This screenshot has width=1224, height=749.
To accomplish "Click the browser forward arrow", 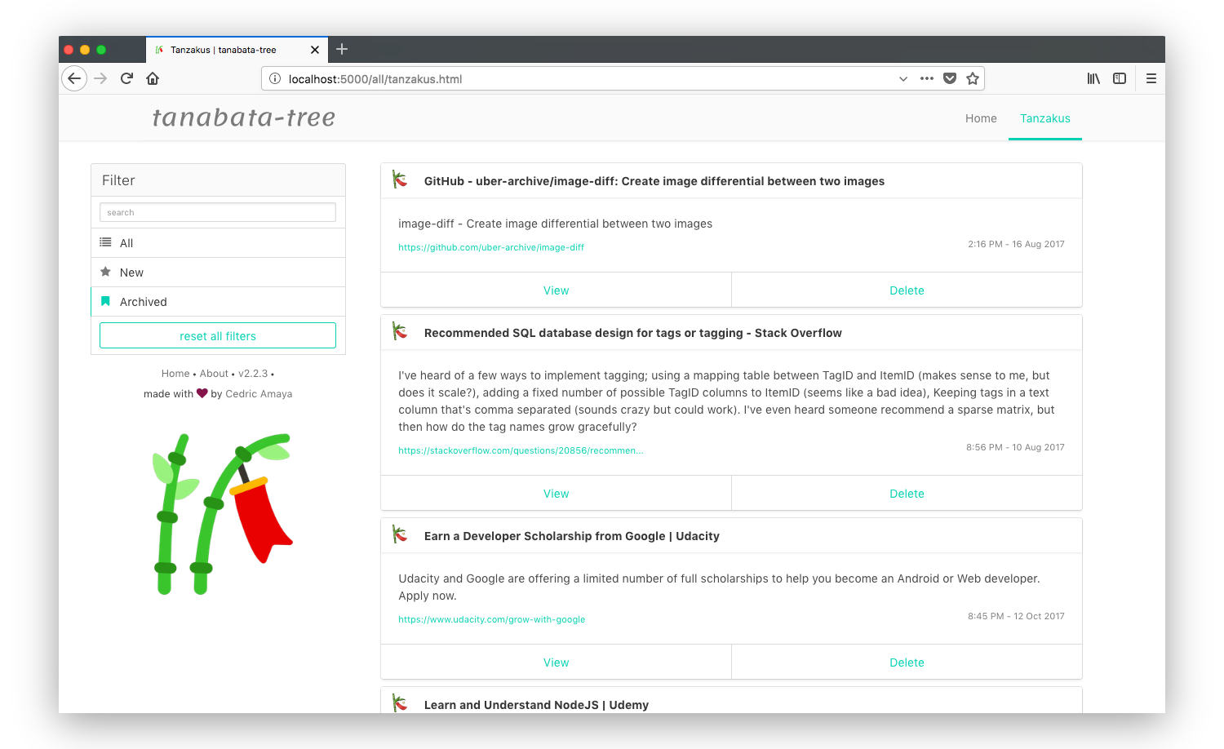I will click(100, 78).
